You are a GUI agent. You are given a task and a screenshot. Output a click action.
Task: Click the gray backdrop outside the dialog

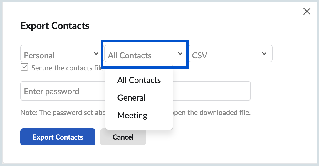160,1
